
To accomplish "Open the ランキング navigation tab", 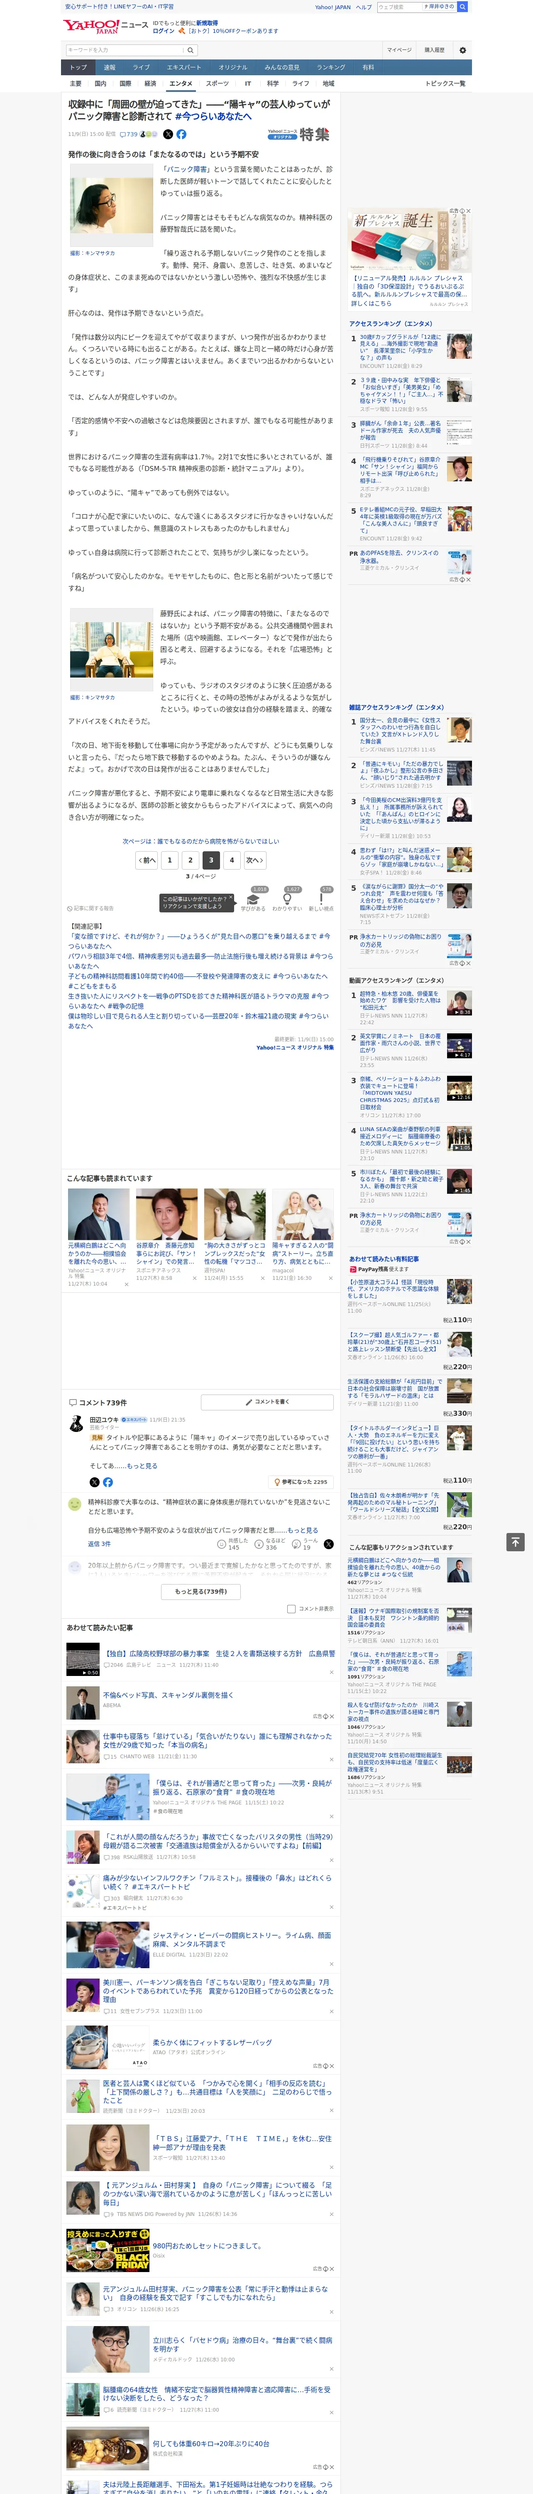I will coord(331,68).
